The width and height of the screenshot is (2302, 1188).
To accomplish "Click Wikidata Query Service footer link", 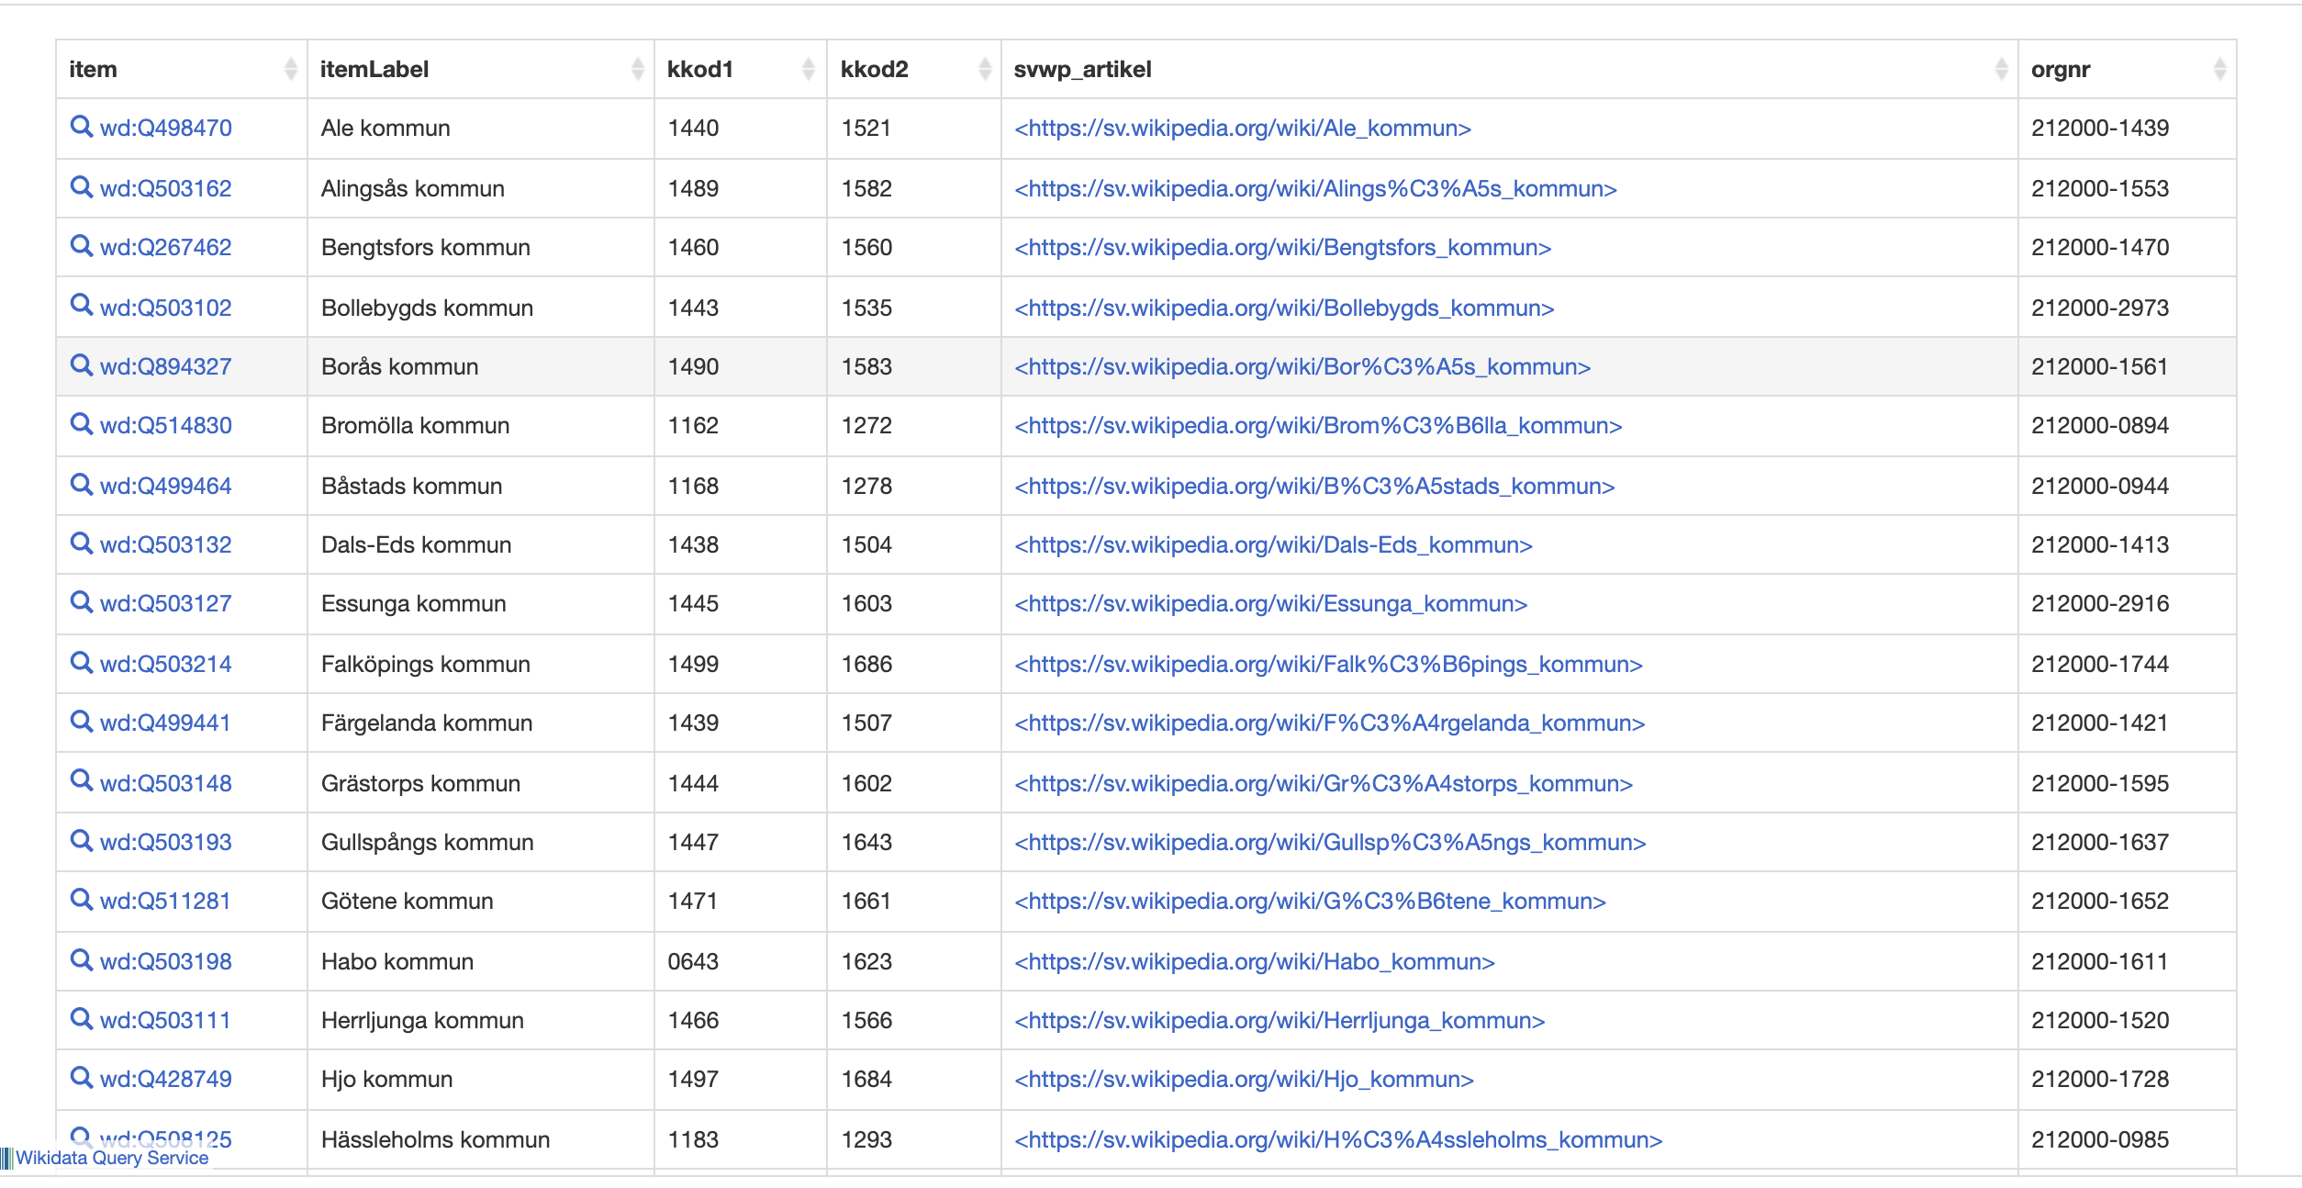I will click(111, 1158).
